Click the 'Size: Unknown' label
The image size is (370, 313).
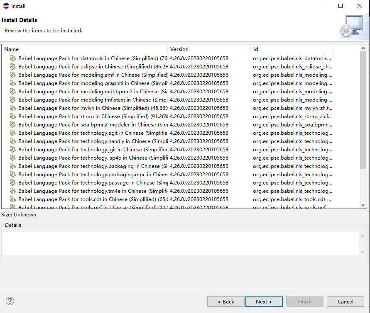[x=19, y=215]
